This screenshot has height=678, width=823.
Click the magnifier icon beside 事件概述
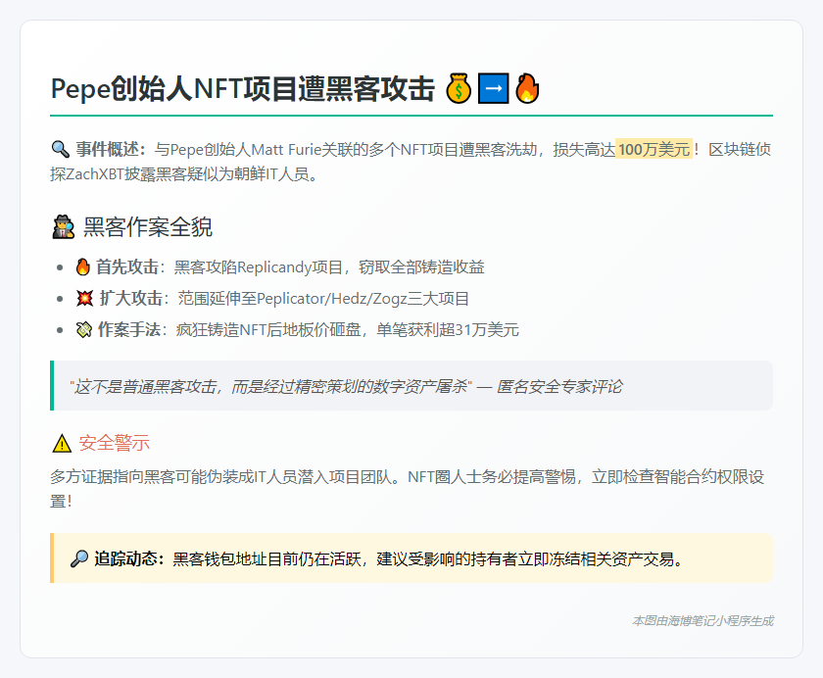[x=61, y=150]
